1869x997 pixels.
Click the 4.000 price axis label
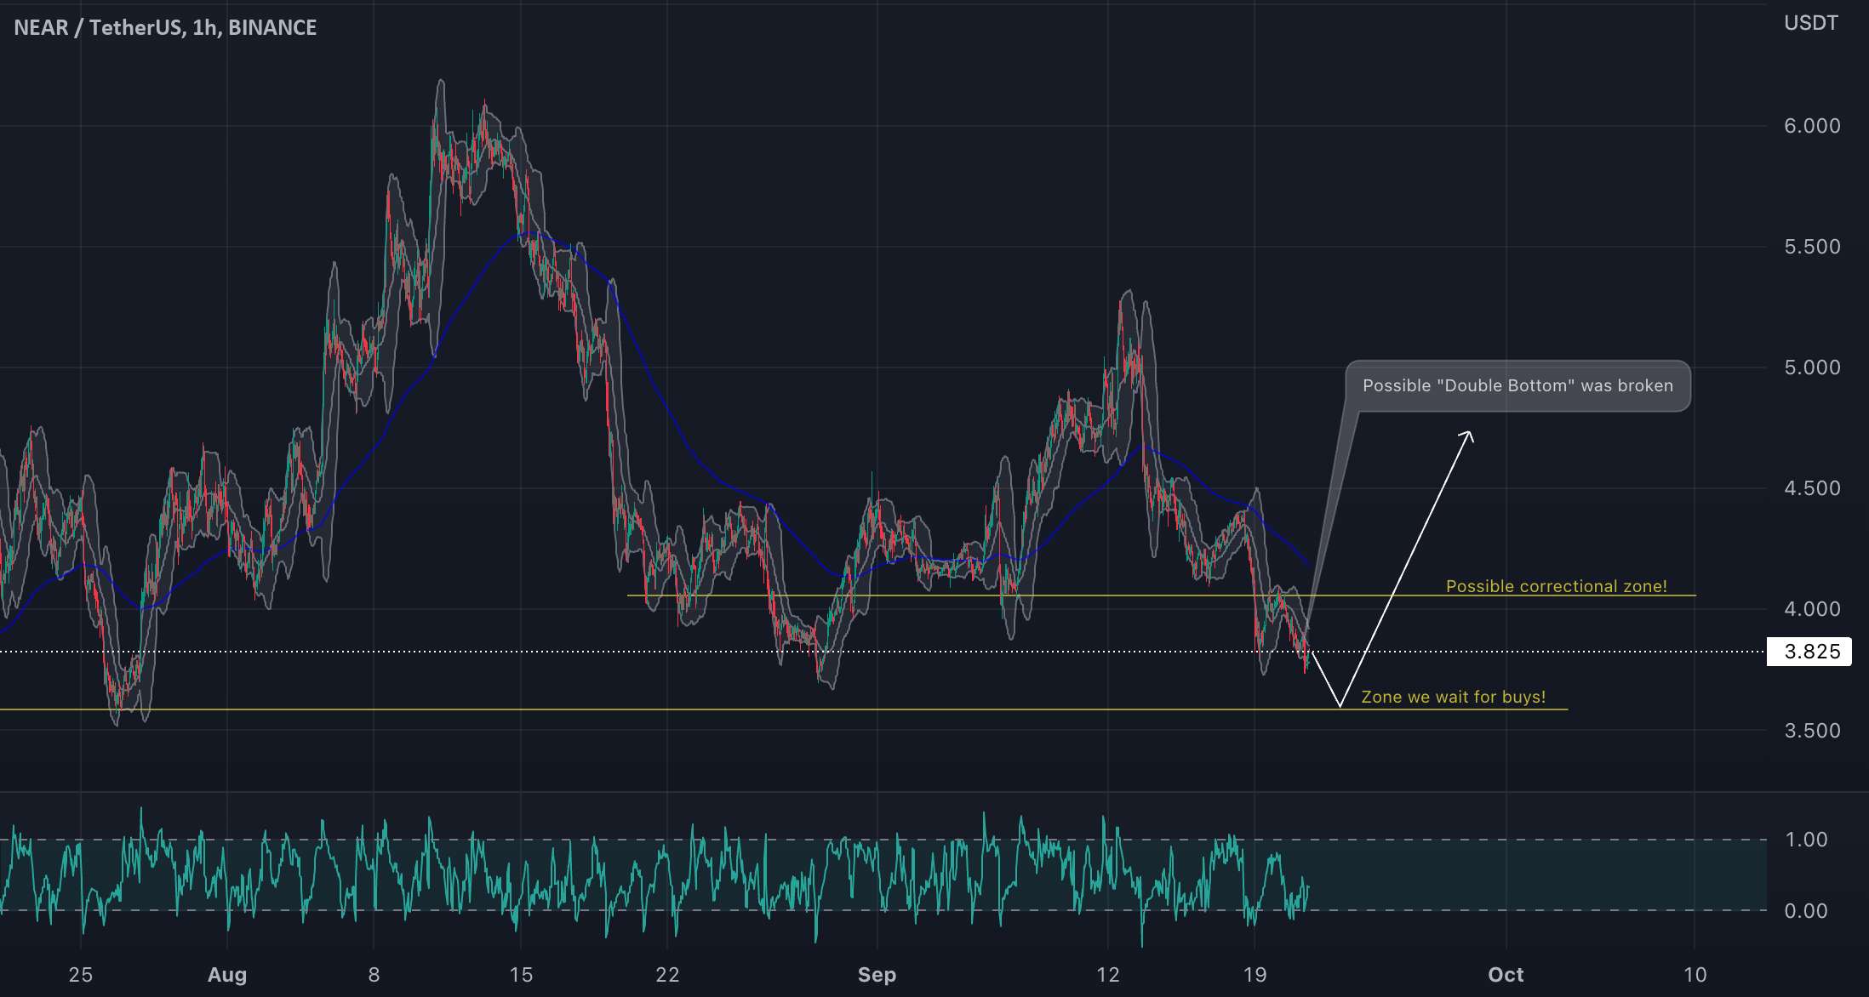(x=1812, y=609)
